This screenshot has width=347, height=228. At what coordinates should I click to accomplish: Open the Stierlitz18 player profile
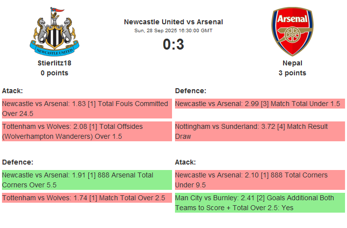55,63
